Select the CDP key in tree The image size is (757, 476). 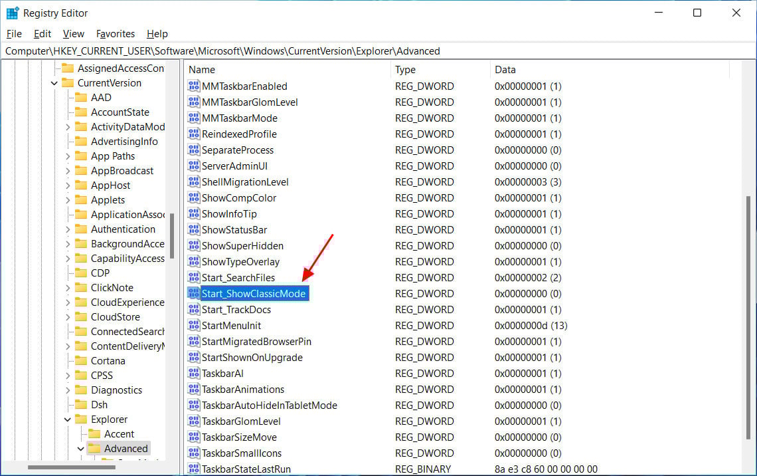(x=100, y=273)
